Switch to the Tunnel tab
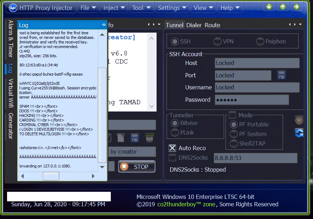This screenshot has width=313, height=219. click(174, 25)
